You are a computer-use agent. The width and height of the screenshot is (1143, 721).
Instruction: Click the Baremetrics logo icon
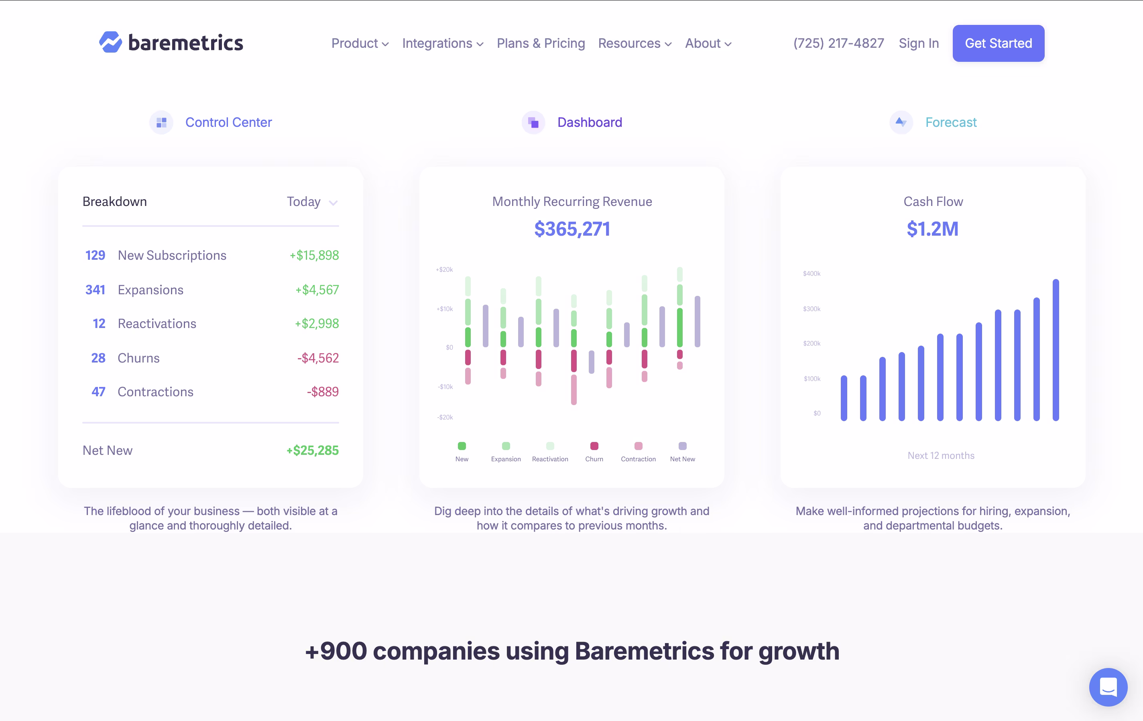tap(110, 42)
